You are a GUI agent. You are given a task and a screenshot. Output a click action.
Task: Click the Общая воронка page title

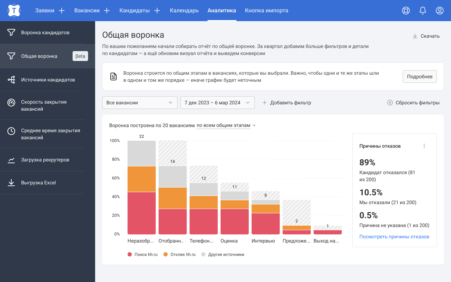[x=133, y=35]
